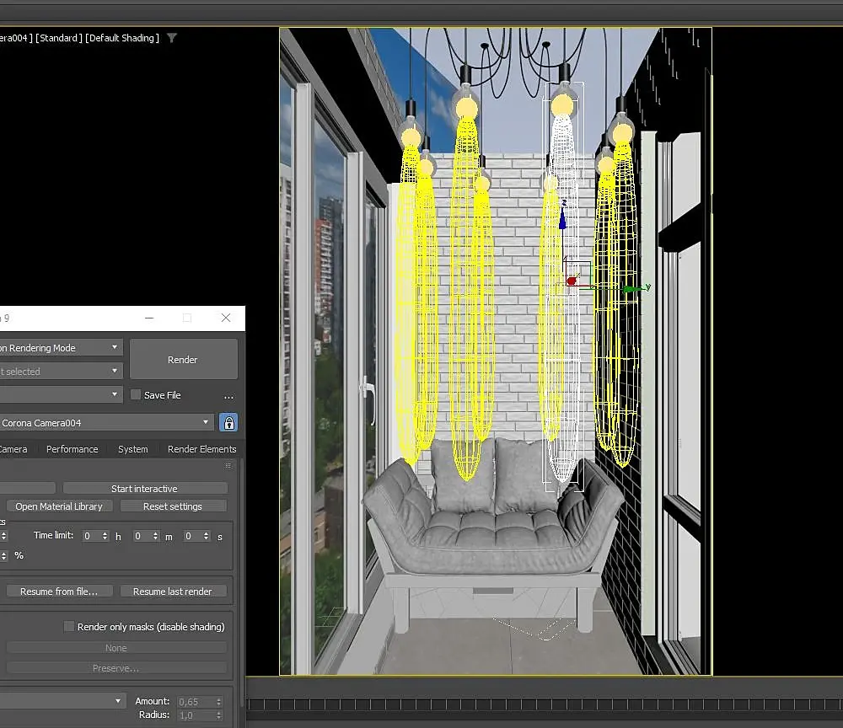This screenshot has height=728, width=843.
Task: Enable the Save File checkbox
Action: [x=136, y=395]
